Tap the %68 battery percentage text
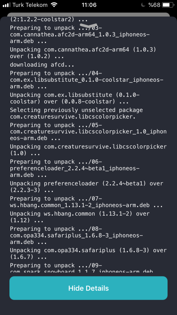The image size is (177, 315). (x=154, y=5)
